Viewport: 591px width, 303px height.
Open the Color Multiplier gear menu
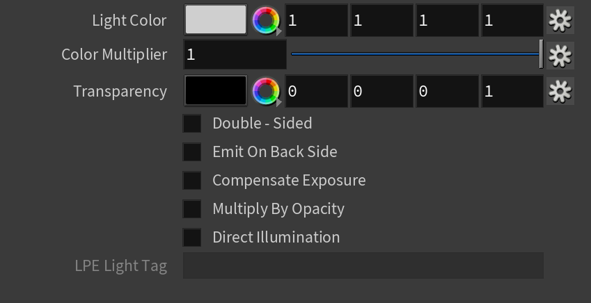click(x=560, y=56)
